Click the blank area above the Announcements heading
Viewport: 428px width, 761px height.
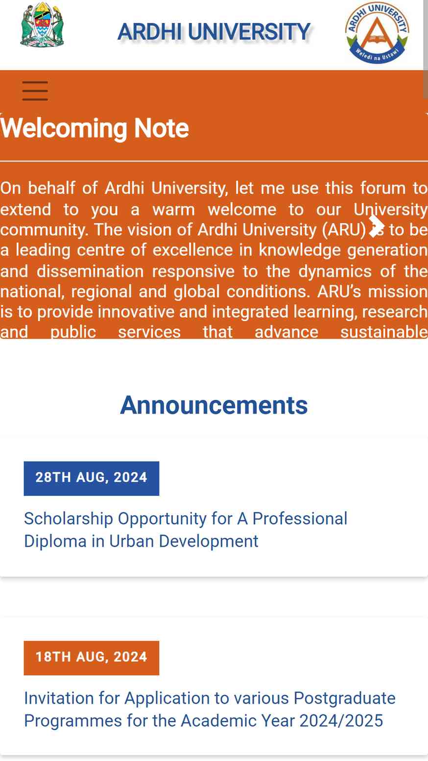[x=214, y=365]
